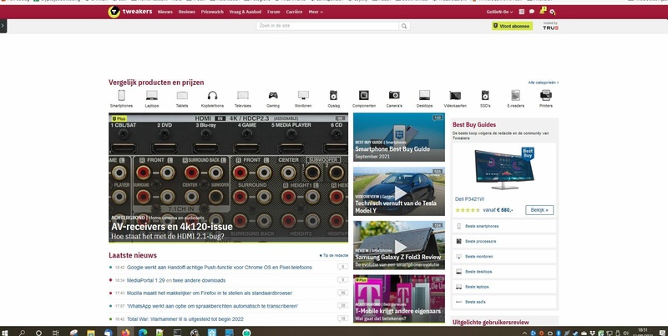Open the Koptelefoons headphone icon

tap(212, 95)
